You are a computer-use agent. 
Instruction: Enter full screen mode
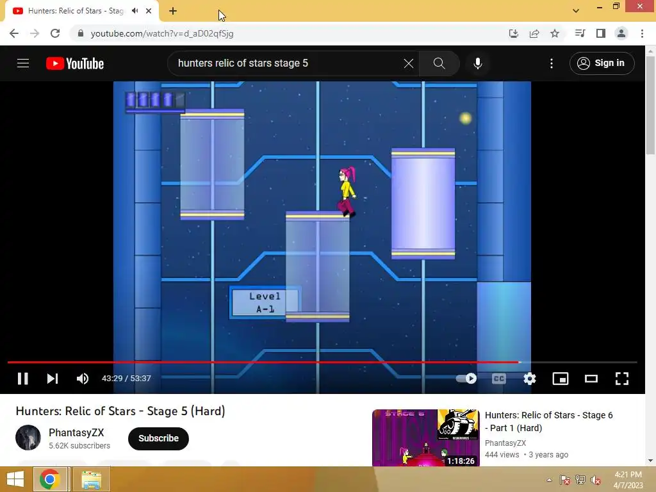pos(622,379)
